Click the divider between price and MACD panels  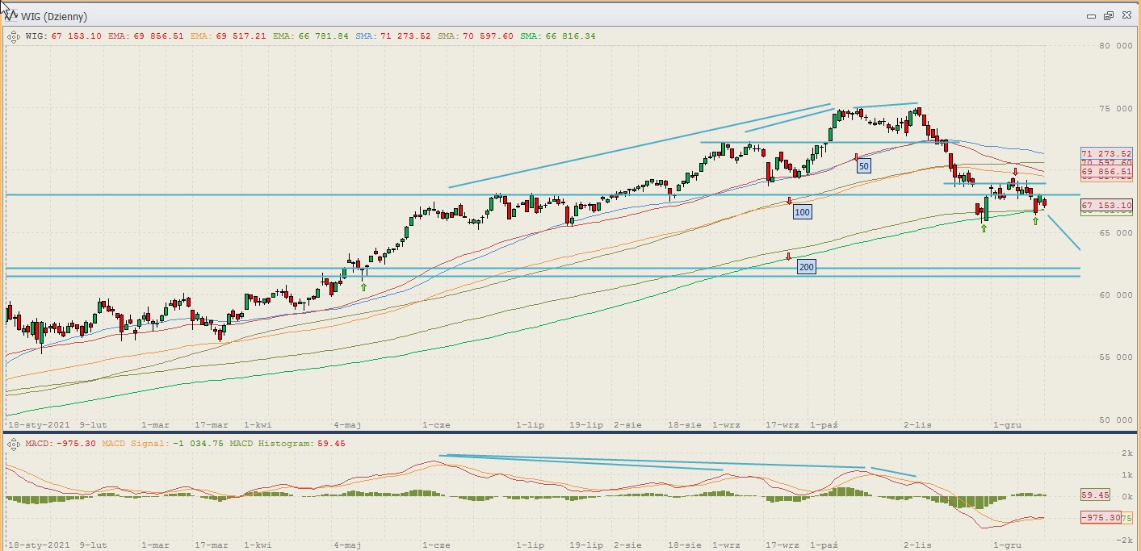565,432
